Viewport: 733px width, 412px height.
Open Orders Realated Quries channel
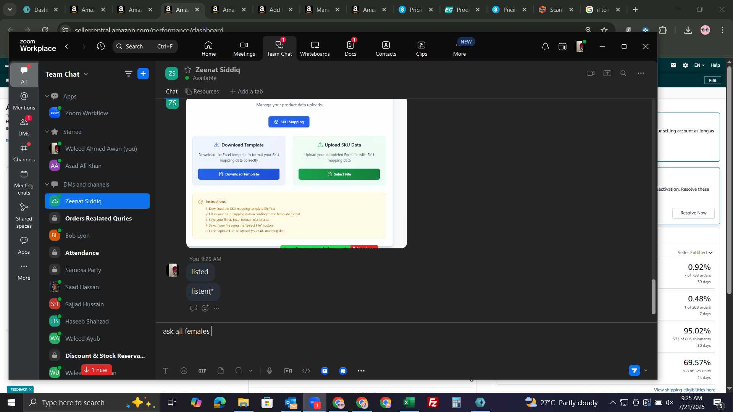97,218
